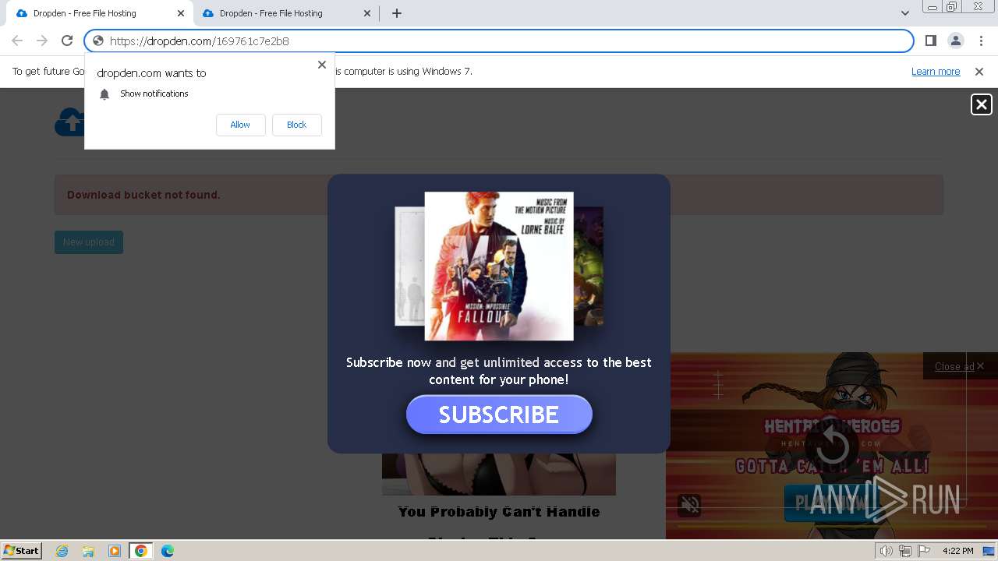Viewport: 998px width, 561px height.
Task: Close the notification permission prompt
Action: (321, 65)
